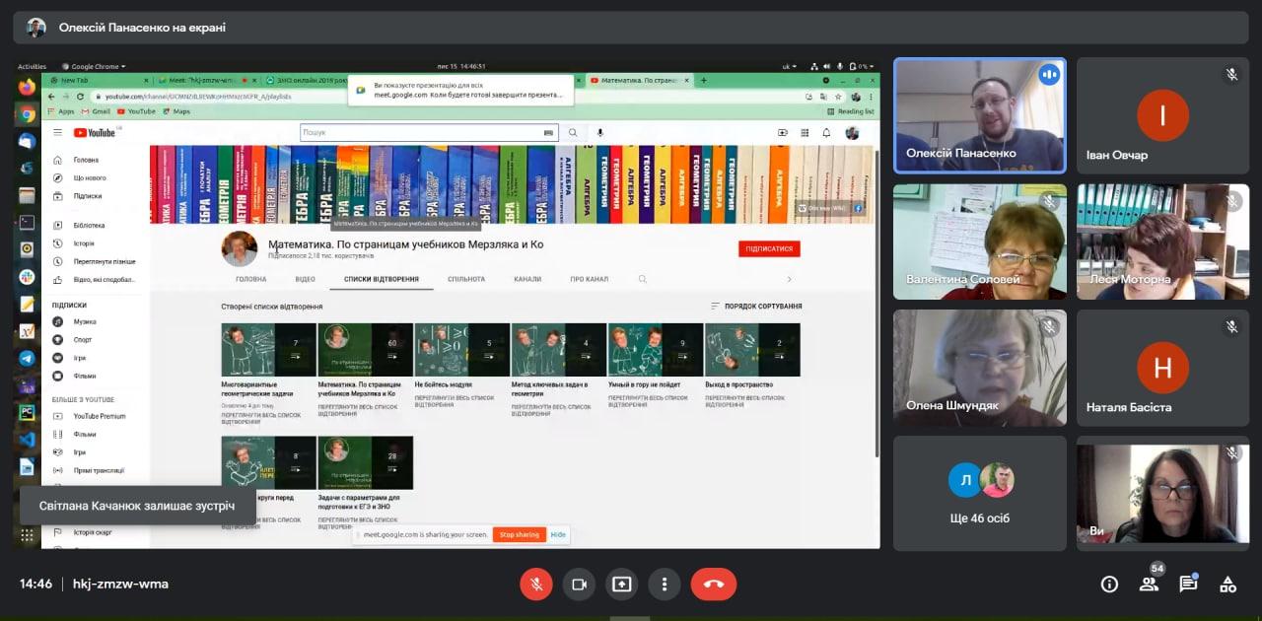Viewport: 1262px width, 621px height.
Task: Click the Present now screen share button
Action: [x=622, y=584]
